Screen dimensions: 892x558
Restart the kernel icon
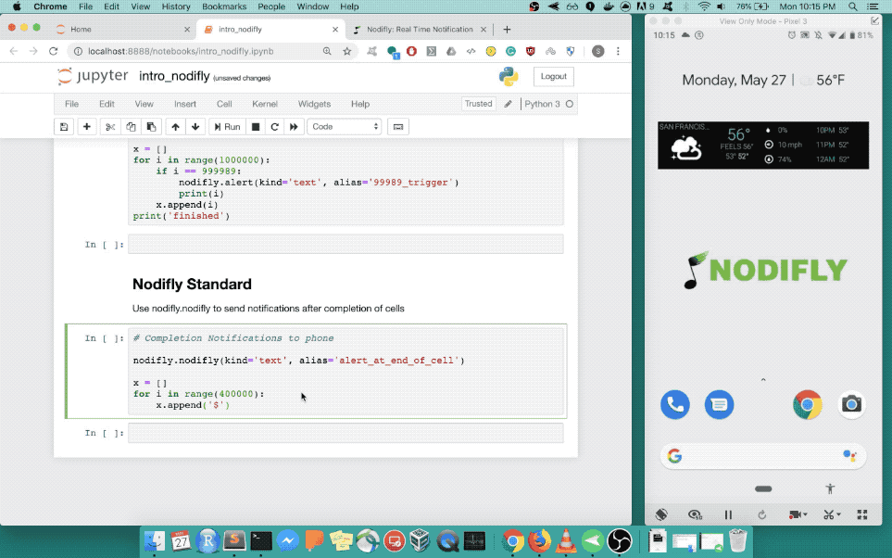click(x=275, y=126)
